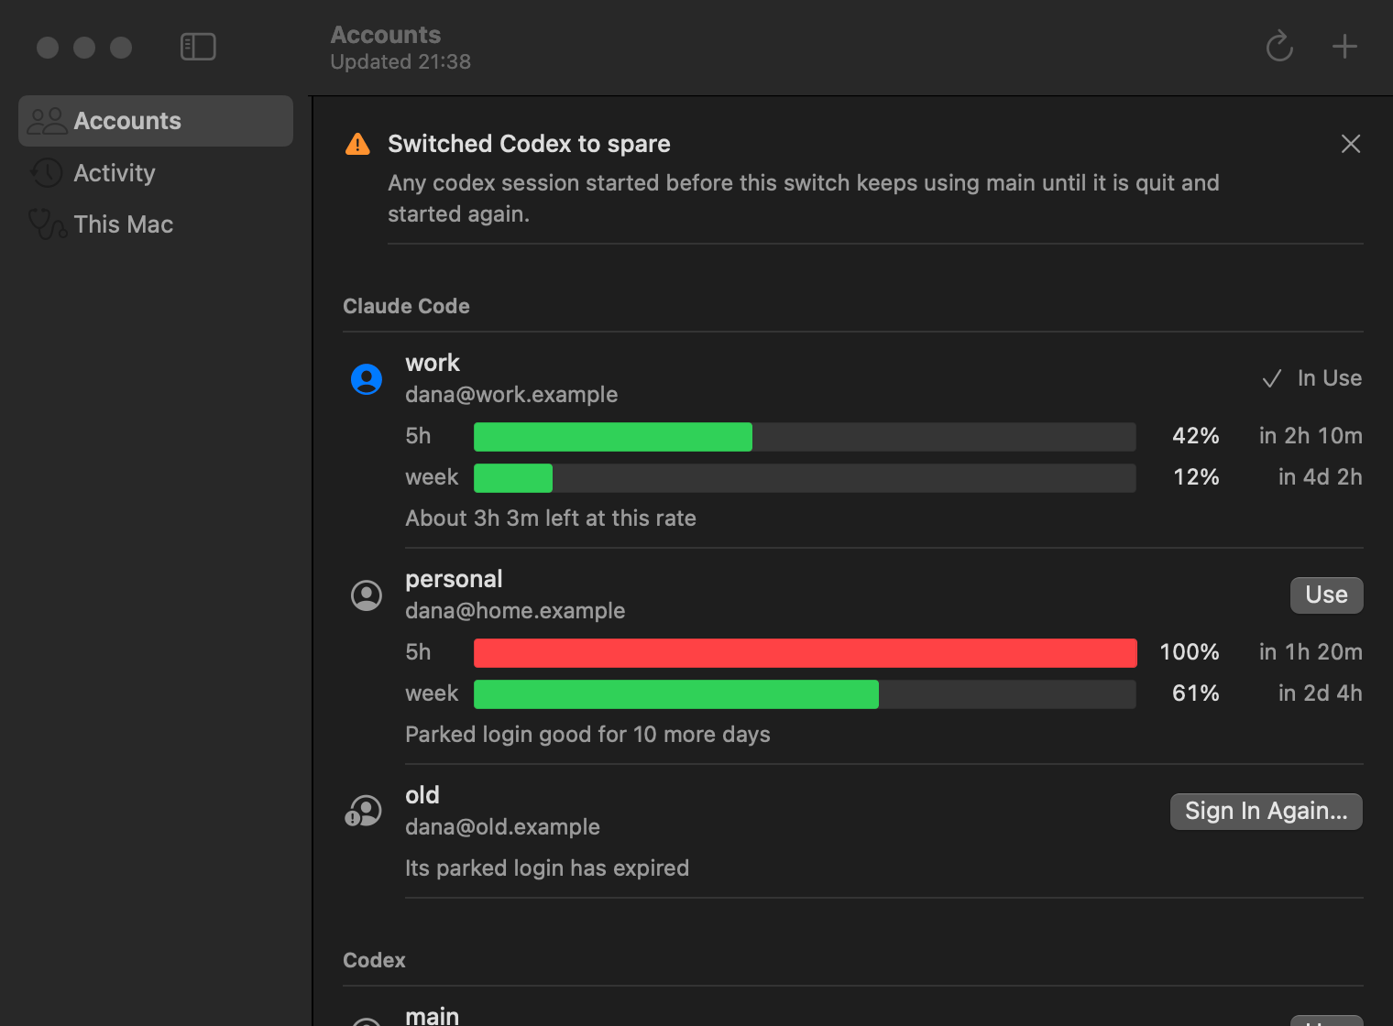
Task: Click the 61% usage value
Action: point(1196,693)
